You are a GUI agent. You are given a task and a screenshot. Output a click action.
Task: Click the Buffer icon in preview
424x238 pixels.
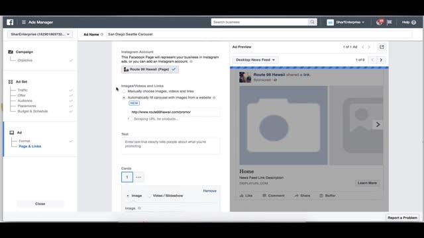pyautogui.click(x=321, y=196)
